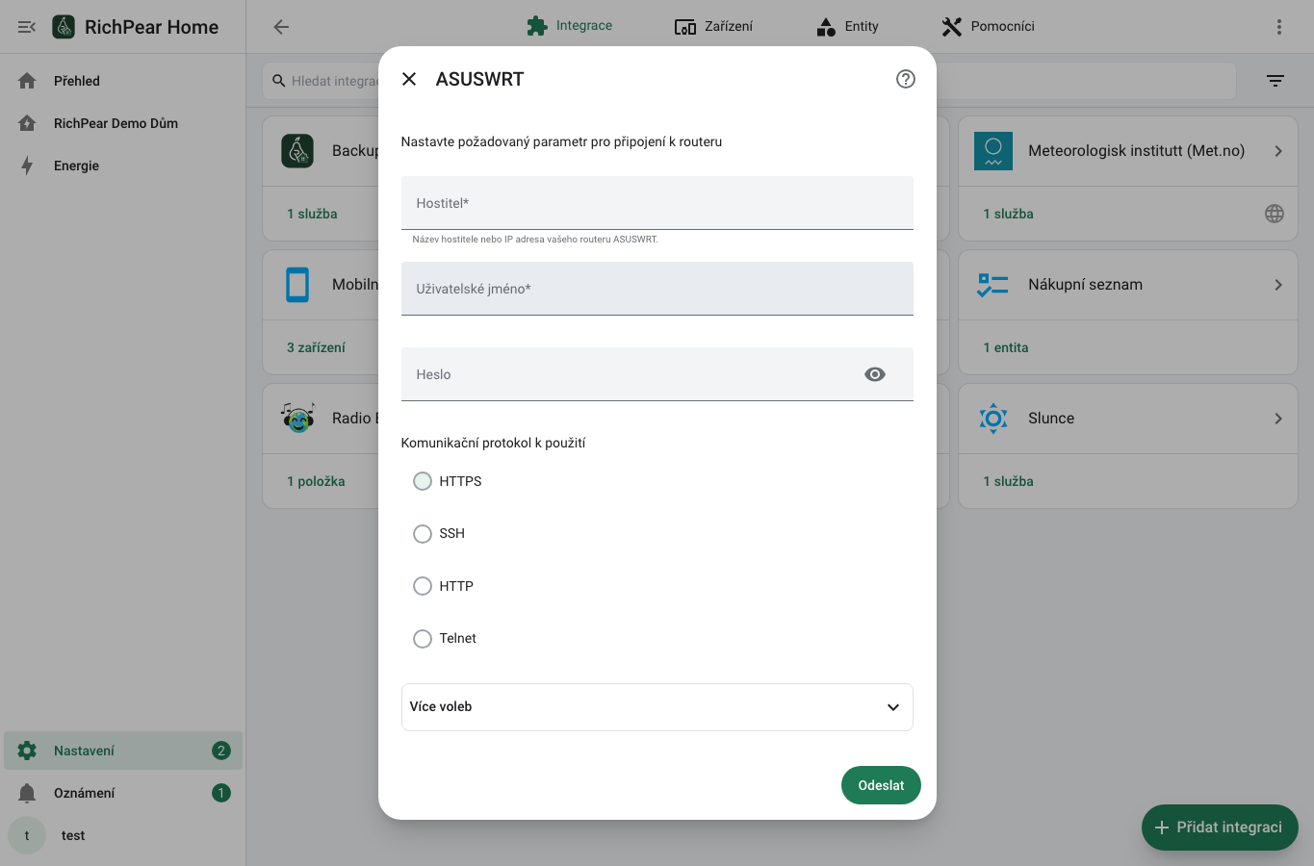Viewport: 1314px width, 866px height.
Task: Click the globe icon on Met.no card
Action: click(x=1275, y=214)
